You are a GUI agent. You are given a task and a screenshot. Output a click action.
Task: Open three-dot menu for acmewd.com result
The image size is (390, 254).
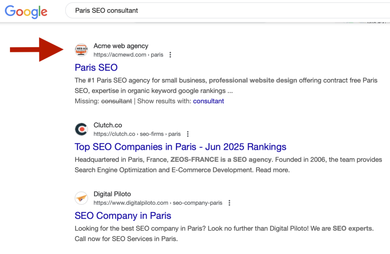[x=170, y=55]
